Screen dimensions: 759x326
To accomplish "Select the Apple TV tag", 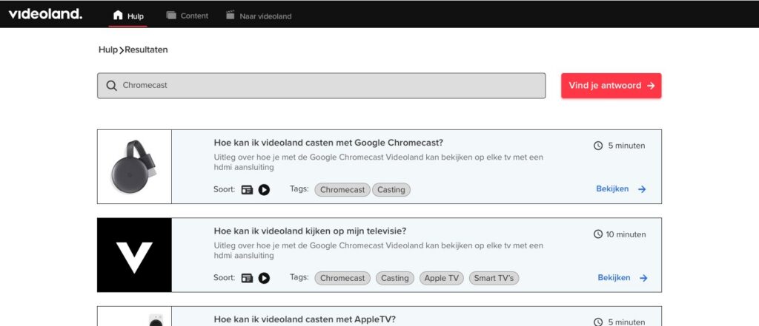I will click(442, 278).
